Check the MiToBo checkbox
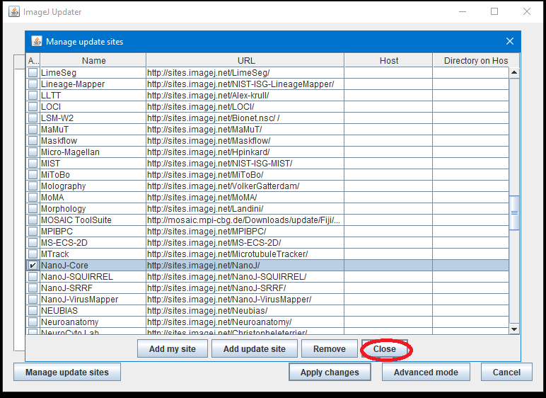546x398 pixels. 33,175
